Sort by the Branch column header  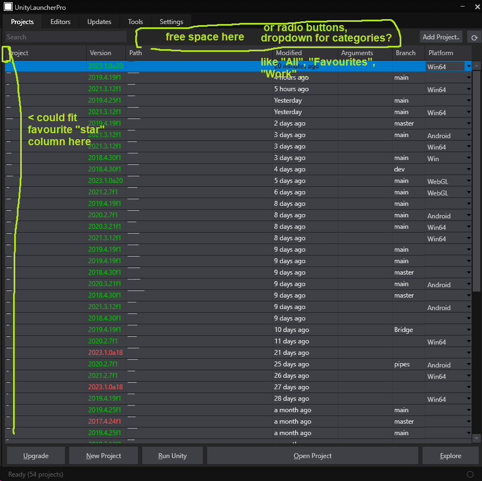click(x=408, y=53)
